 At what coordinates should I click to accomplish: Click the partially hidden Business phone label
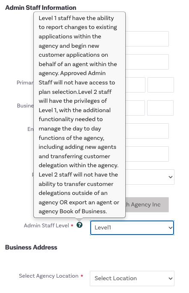coord(25,106)
